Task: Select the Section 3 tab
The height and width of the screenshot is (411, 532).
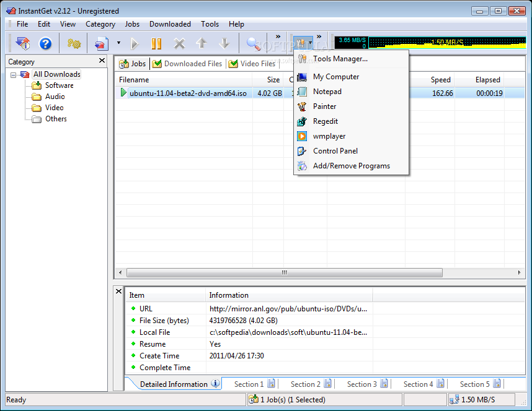Action: pos(367,384)
